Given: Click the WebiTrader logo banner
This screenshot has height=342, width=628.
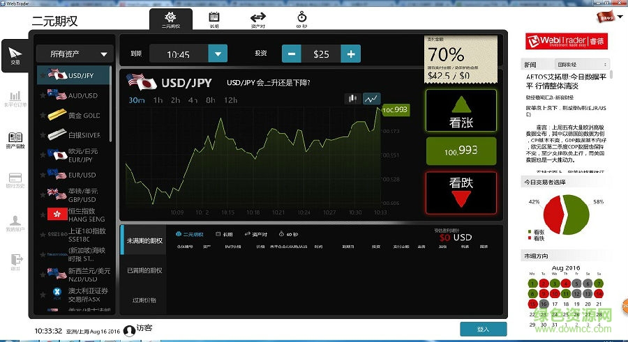Looking at the screenshot, I should point(567,41).
